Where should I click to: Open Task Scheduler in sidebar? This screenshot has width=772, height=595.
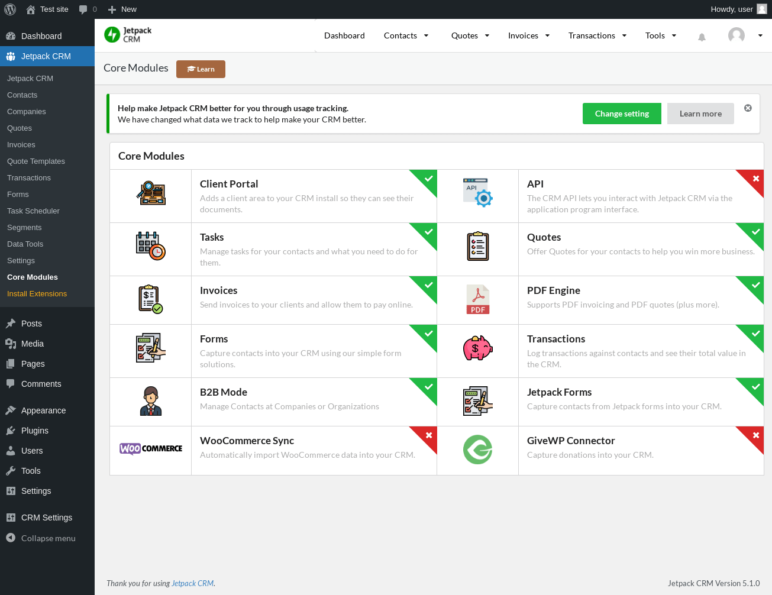point(47,211)
